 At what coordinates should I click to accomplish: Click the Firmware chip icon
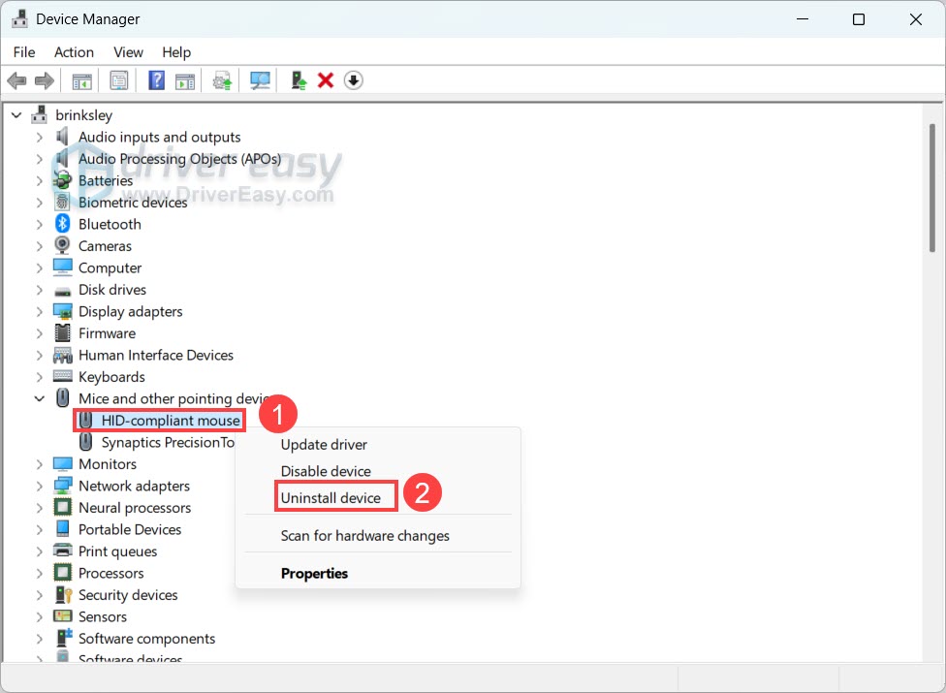[x=62, y=332]
